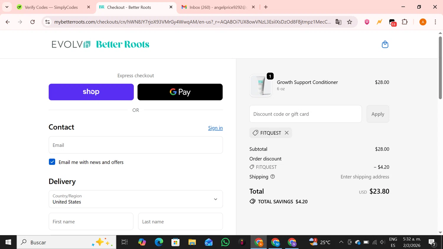
Task: Click the Better Roots logo
Action: 123,44
